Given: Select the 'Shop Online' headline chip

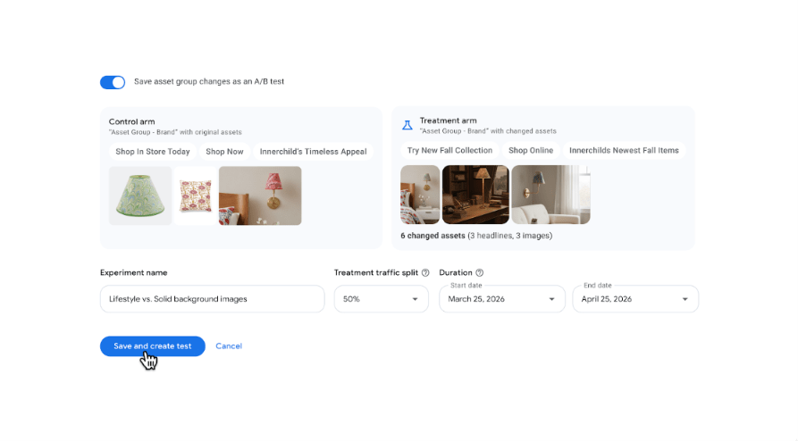Looking at the screenshot, I should [x=531, y=151].
